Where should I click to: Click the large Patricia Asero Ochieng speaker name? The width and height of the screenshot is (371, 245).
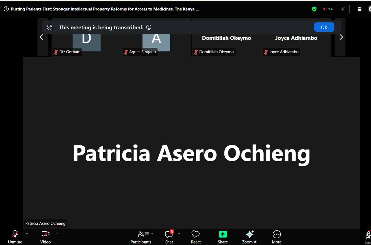[191, 153]
